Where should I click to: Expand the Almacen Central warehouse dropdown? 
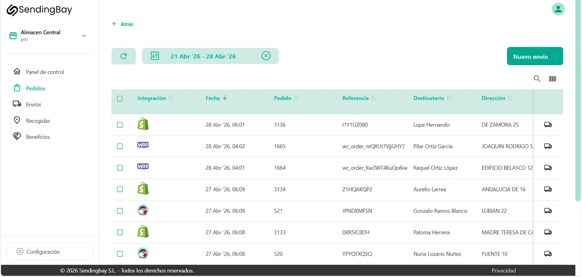pos(83,36)
